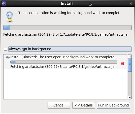Screen dimensions: 135x114
Task: Cancel the install operation
Action: [59, 105]
